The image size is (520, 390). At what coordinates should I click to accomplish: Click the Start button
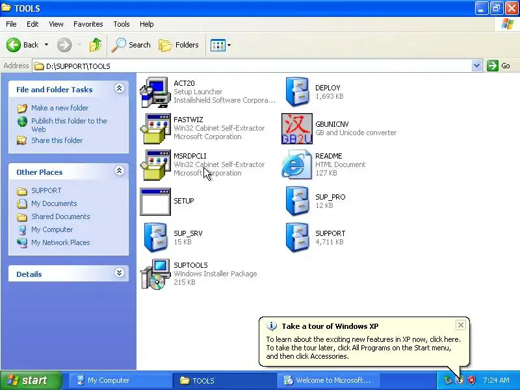click(x=31, y=380)
